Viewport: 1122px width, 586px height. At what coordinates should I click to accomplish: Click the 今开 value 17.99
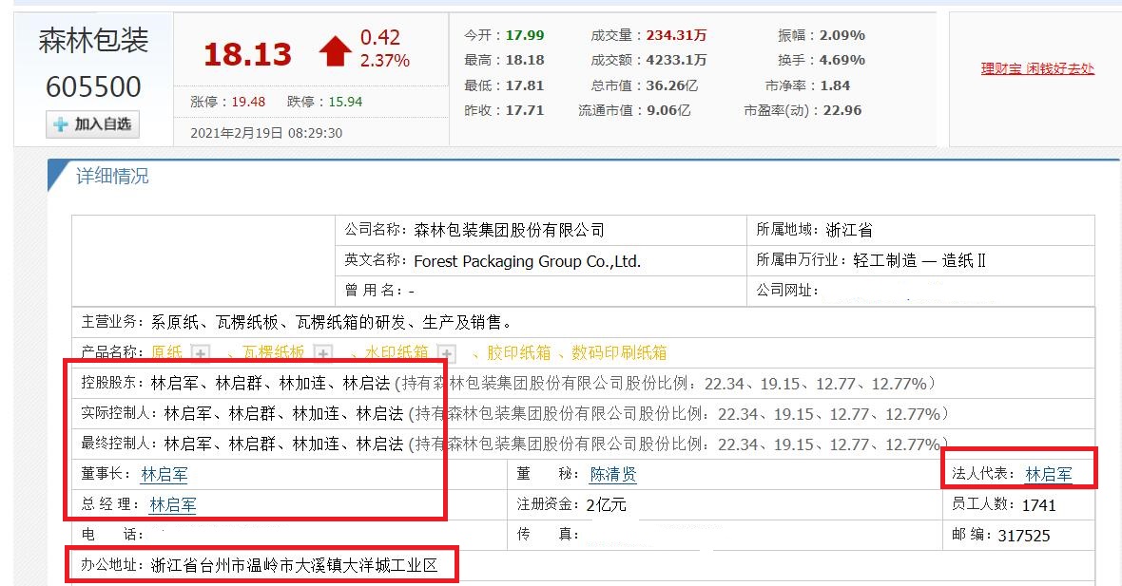tap(525, 35)
